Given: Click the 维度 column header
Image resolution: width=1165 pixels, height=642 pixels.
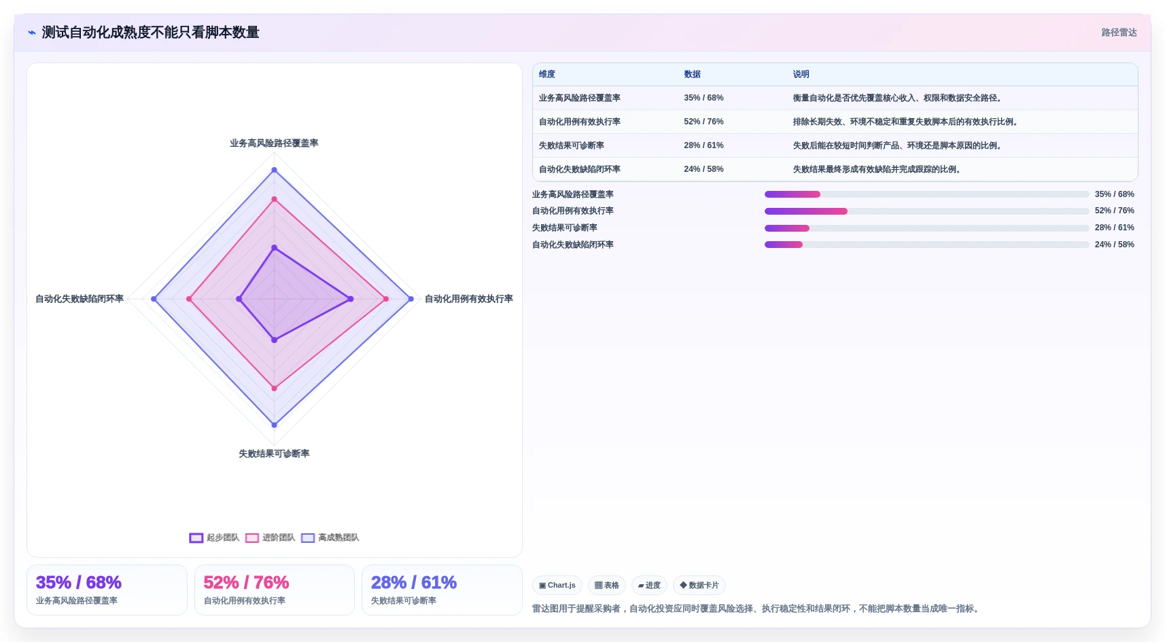Looking at the screenshot, I should coord(547,75).
